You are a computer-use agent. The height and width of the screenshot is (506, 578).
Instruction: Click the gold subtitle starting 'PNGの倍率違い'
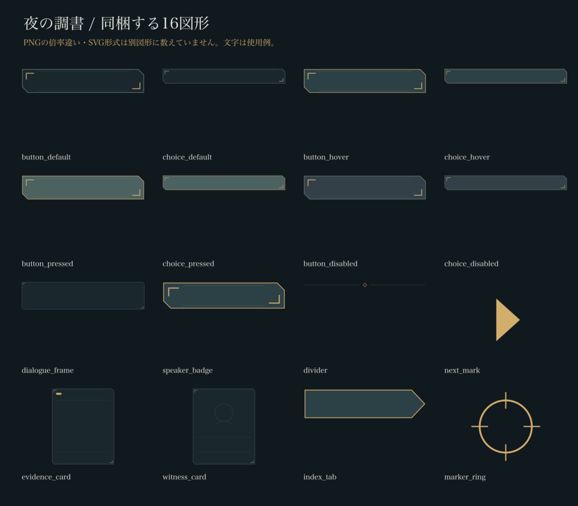click(x=150, y=42)
